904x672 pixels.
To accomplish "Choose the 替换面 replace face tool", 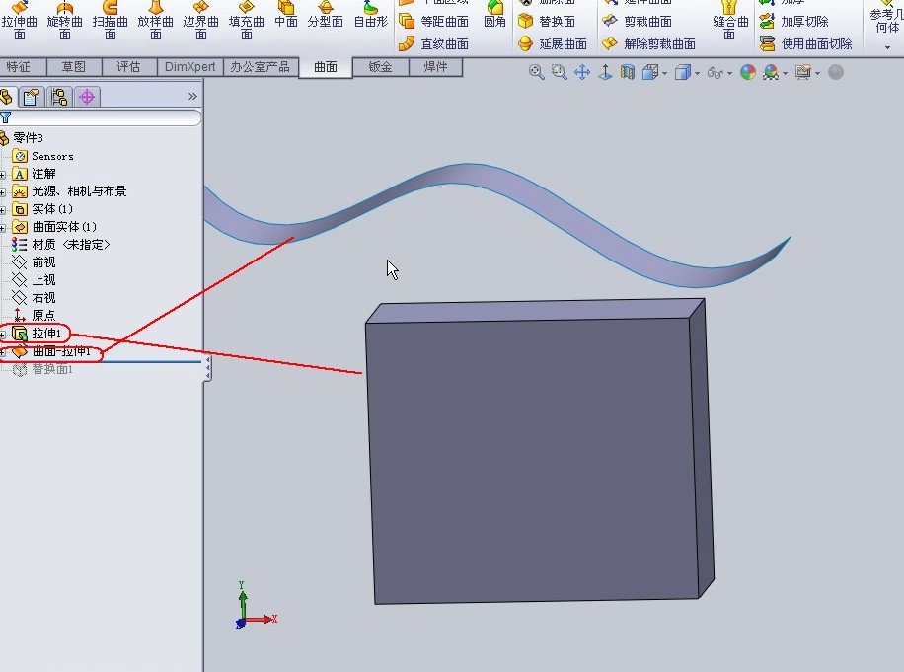I will point(547,22).
